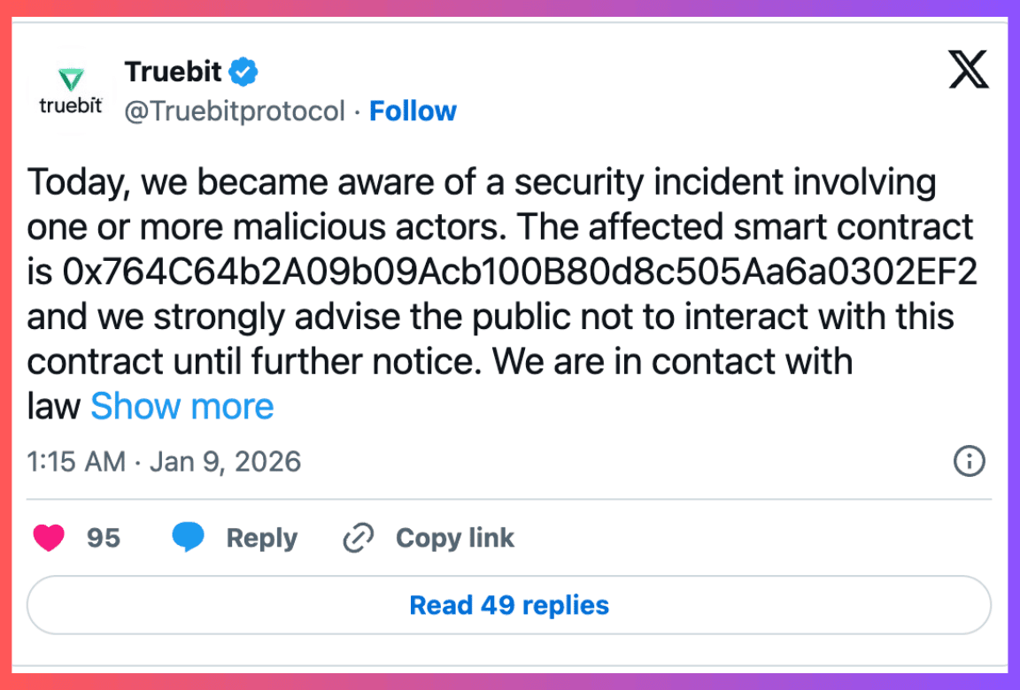This screenshot has width=1020, height=690.
Task: Click the Copy link chain icon
Action: click(x=358, y=538)
